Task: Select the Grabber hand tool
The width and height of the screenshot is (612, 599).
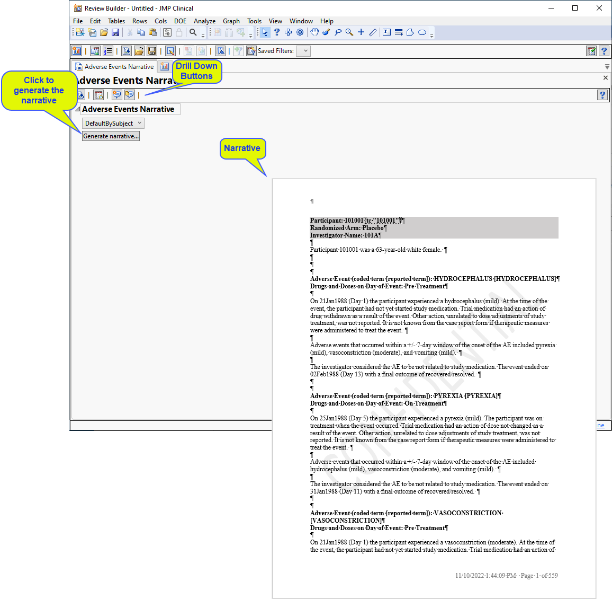Action: click(314, 32)
